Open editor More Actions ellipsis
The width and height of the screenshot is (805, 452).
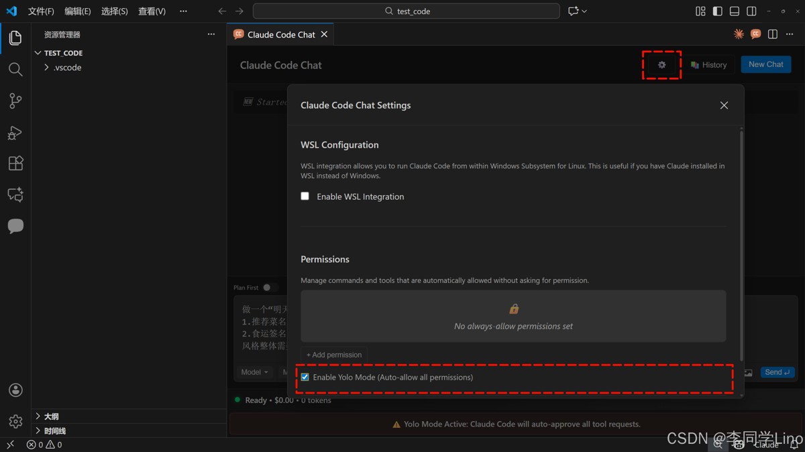click(790, 34)
